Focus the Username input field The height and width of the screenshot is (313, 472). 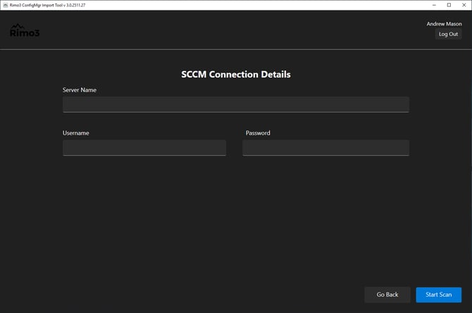(x=144, y=147)
